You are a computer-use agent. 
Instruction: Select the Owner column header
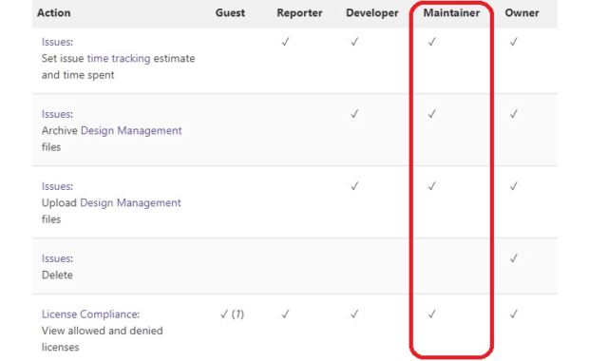tap(522, 12)
